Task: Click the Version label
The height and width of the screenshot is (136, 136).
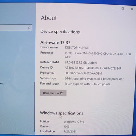Action: 45,126
